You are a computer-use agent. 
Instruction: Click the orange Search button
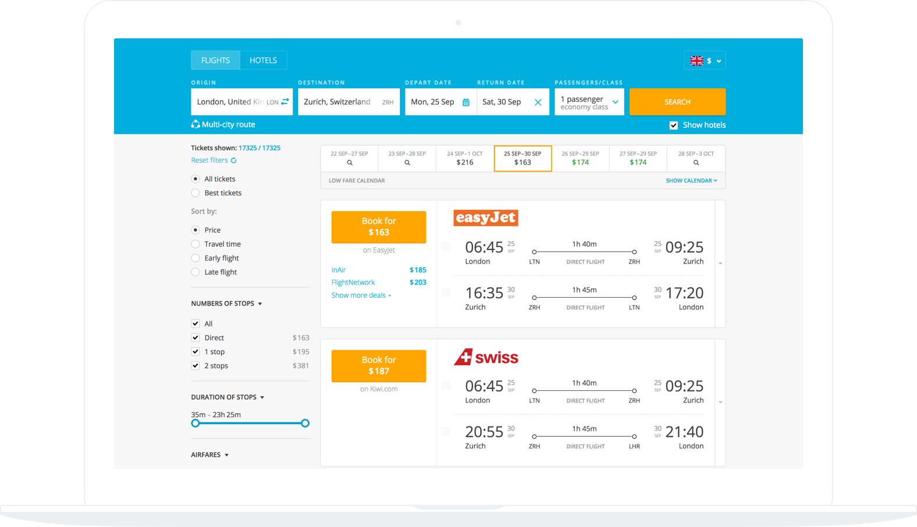pyautogui.click(x=677, y=102)
